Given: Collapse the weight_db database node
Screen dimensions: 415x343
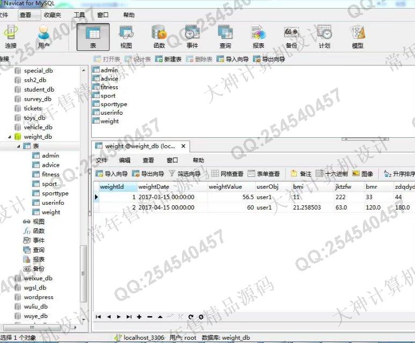Looking at the screenshot, I should [x=10, y=137].
